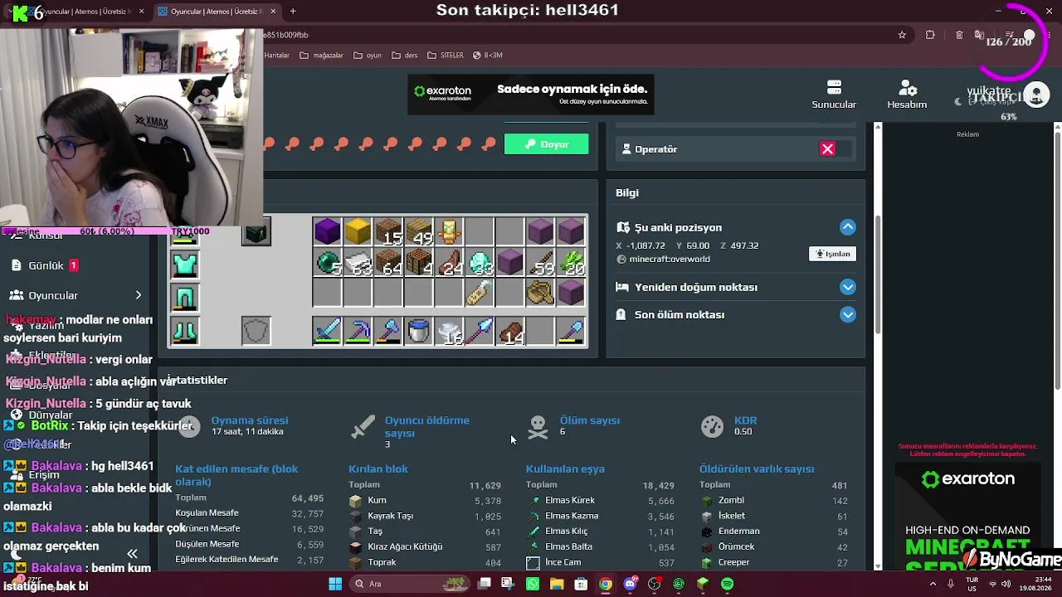Open File Explorer from the taskbar
Screen dimensions: 1062x597
click(x=557, y=584)
